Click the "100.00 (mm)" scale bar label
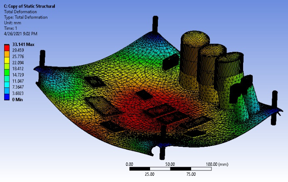This screenshot has width=288, height=182. tap(220, 164)
